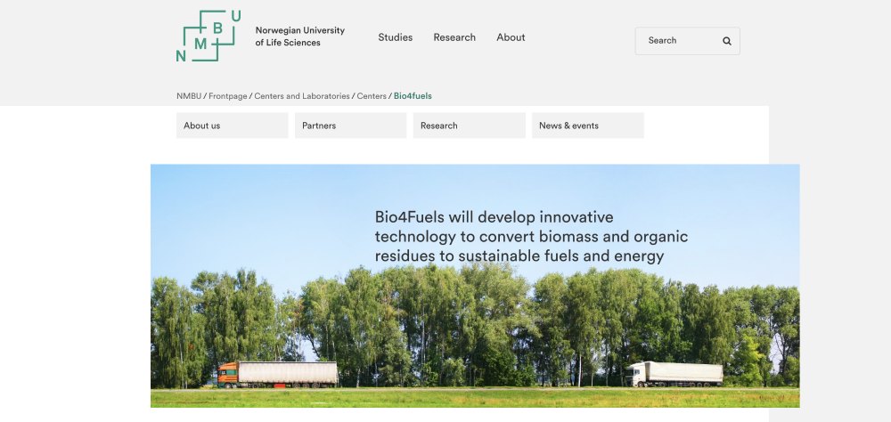Viewport: 891px width, 422px height.
Task: Click the white truck in banner image
Action: pyautogui.click(x=674, y=374)
